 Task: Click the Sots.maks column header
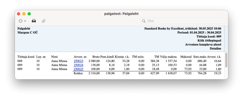200,57
